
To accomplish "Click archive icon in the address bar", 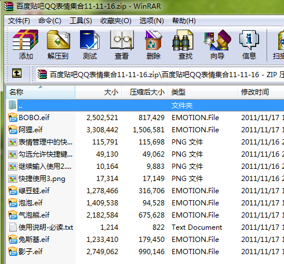I will [x=42, y=74].
